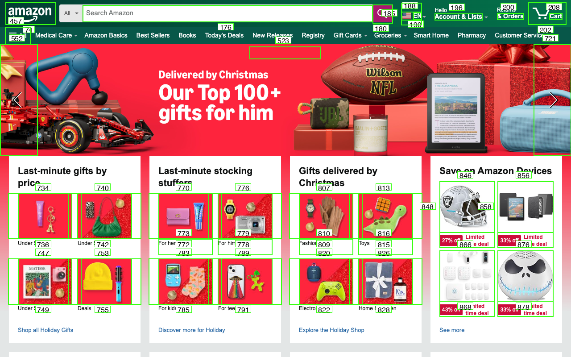Open the shopping cart icon
The height and width of the screenshot is (357, 571).
547,14
